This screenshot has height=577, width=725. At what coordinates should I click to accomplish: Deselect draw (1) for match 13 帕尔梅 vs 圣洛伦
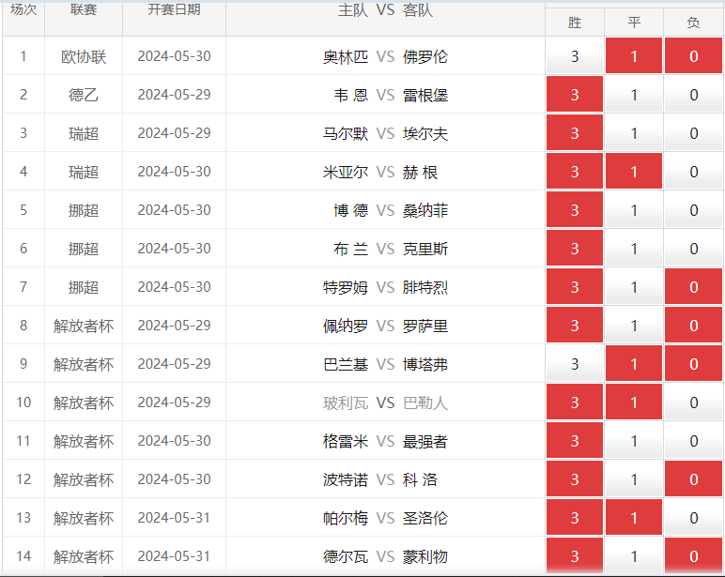(634, 517)
